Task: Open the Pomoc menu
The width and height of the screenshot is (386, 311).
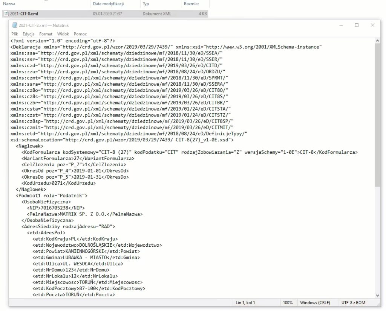Action: [80, 34]
